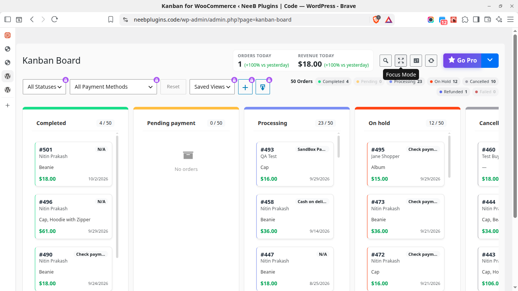Click the Processing column vertical scrollbar
Viewport: 518px width, 291px height.
tap(339, 147)
